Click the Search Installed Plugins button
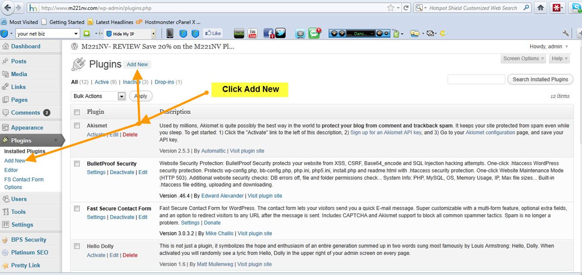Viewport: 582px width, 275px height. pos(540,79)
